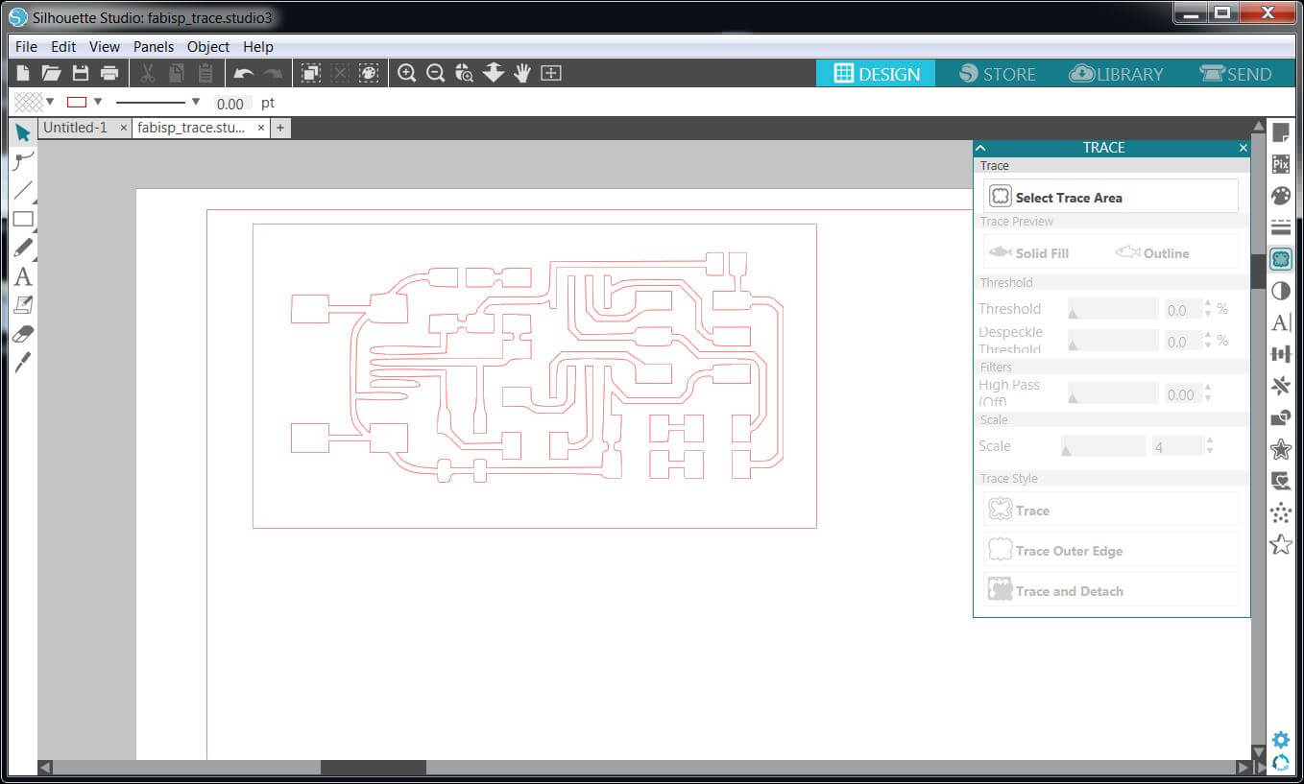The image size is (1304, 784).
Task: Click the highlighted Trace panel icon
Action: click(x=1280, y=259)
